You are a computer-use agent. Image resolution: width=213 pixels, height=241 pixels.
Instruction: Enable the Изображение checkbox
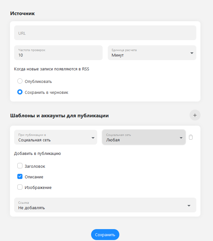[x=20, y=187]
